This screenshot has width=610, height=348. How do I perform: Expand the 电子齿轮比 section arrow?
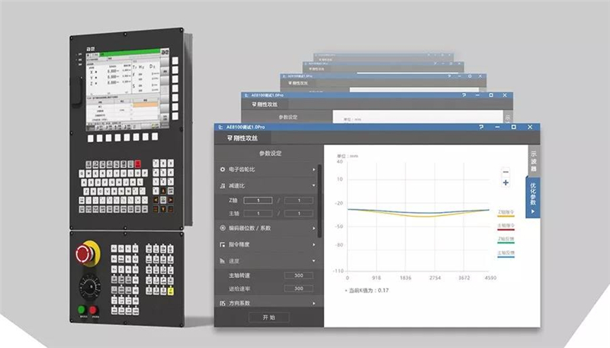[x=313, y=169]
